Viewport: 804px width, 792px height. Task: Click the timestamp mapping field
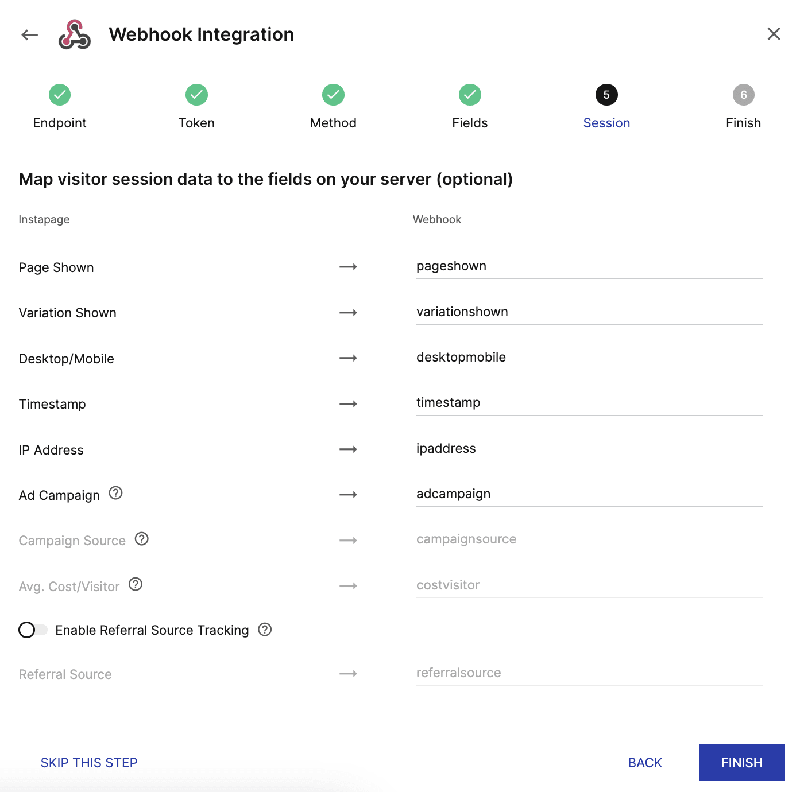tap(589, 402)
